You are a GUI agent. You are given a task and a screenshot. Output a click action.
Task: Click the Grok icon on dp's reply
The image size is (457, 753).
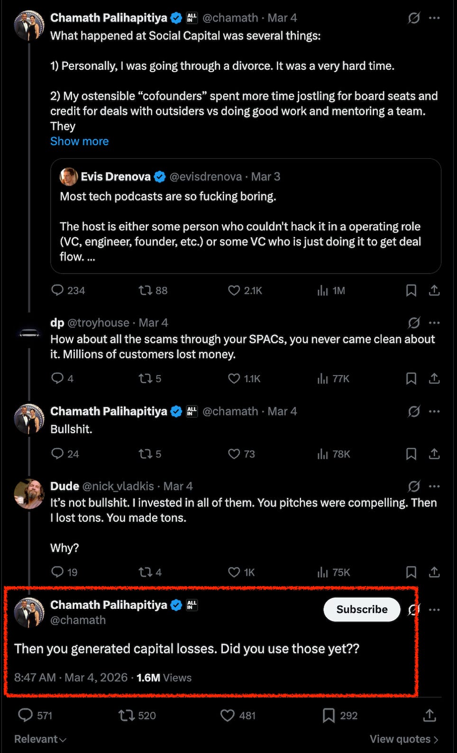(x=414, y=323)
